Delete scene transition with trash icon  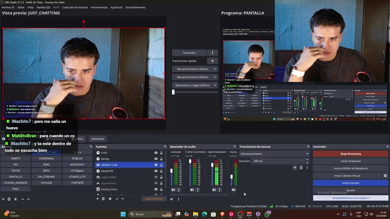pyautogui.click(x=301, y=167)
